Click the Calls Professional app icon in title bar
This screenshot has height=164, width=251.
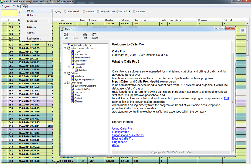(2, 2)
